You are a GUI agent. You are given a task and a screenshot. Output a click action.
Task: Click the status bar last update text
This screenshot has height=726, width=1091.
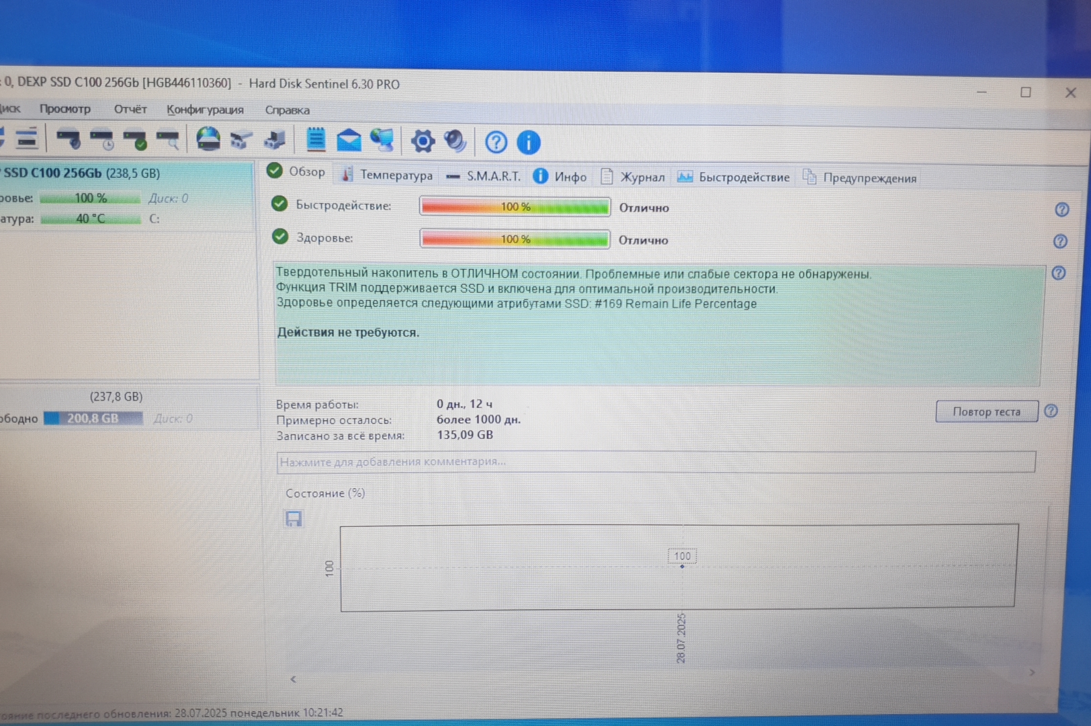click(x=172, y=713)
